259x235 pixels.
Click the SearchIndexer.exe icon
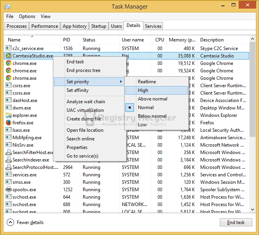(8, 160)
